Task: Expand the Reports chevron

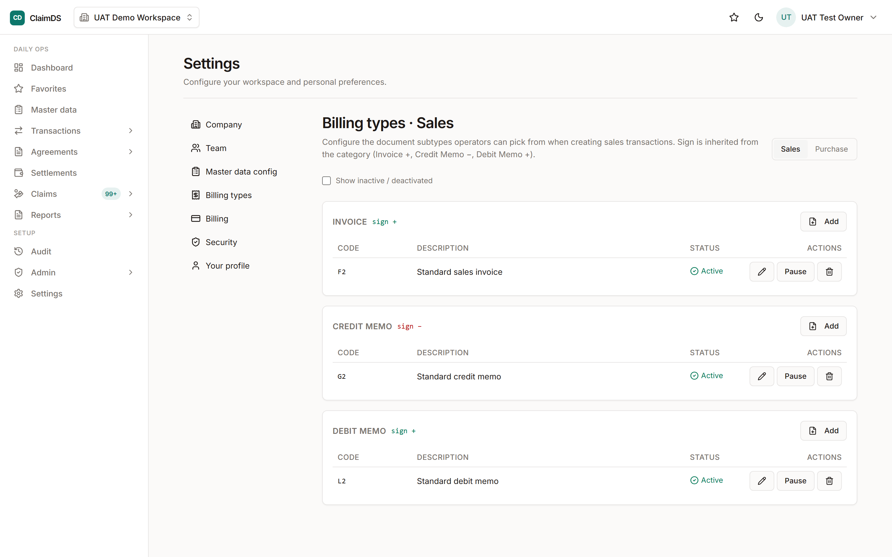Action: coord(130,215)
